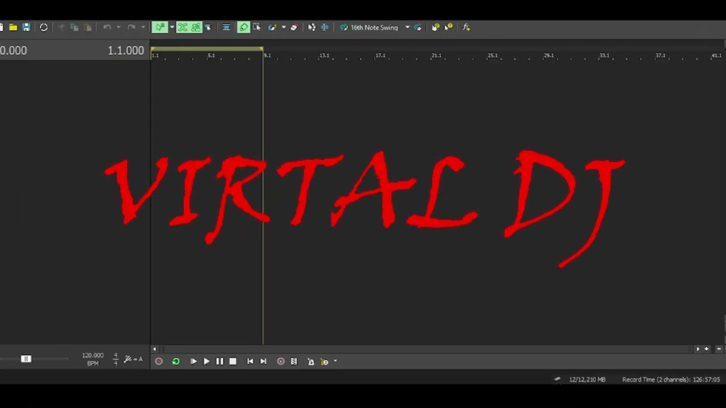Click the first yellow-badged help pointer icon
The width and height of the screenshot is (726, 408).
[x=436, y=27]
